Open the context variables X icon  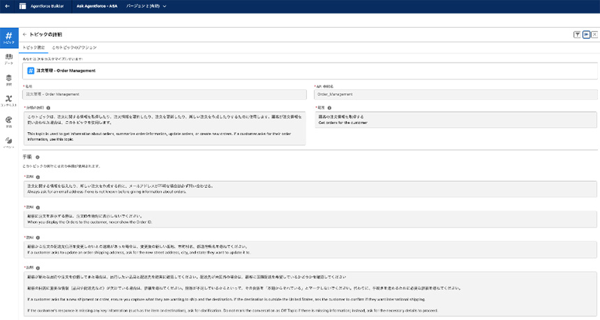tap(8, 99)
